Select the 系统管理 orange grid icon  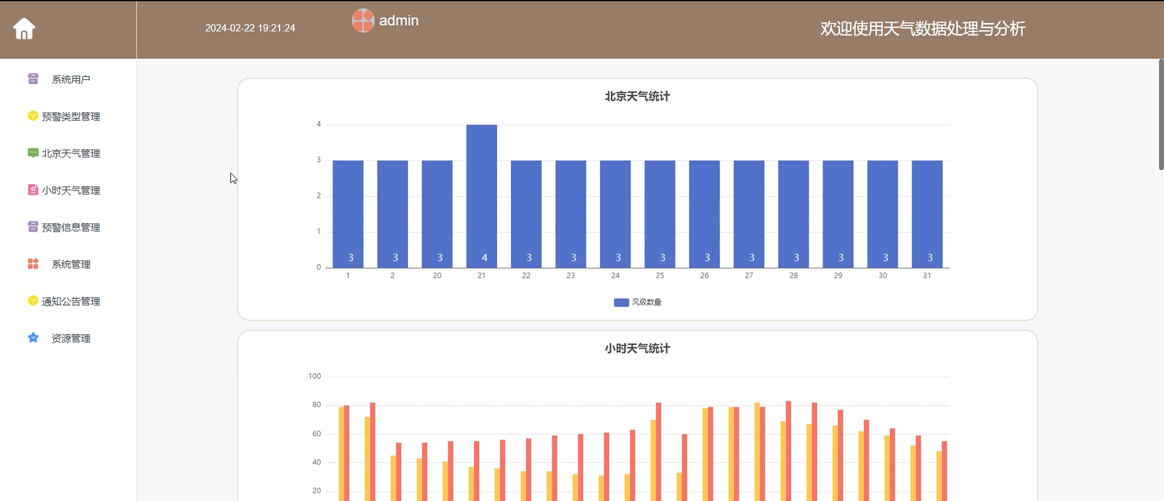coord(33,264)
